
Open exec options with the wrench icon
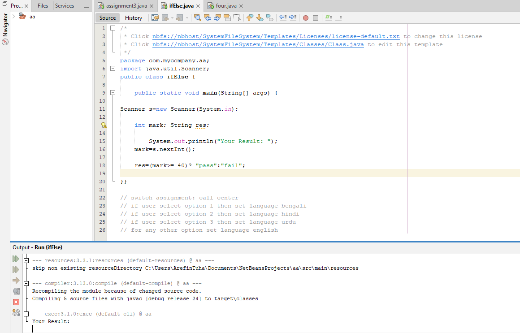[x=16, y=313]
